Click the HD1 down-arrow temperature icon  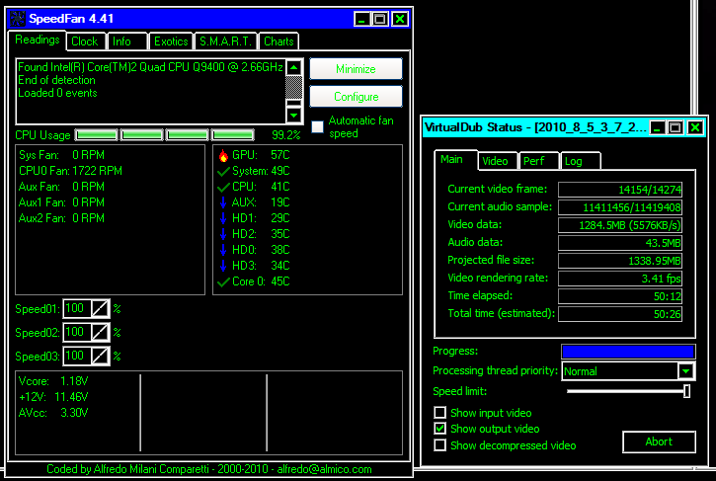[223, 218]
